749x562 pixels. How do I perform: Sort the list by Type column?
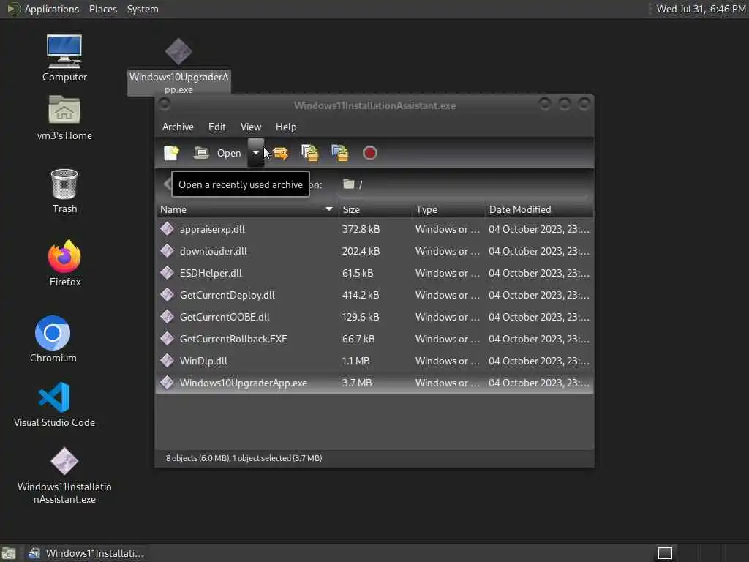click(x=448, y=209)
